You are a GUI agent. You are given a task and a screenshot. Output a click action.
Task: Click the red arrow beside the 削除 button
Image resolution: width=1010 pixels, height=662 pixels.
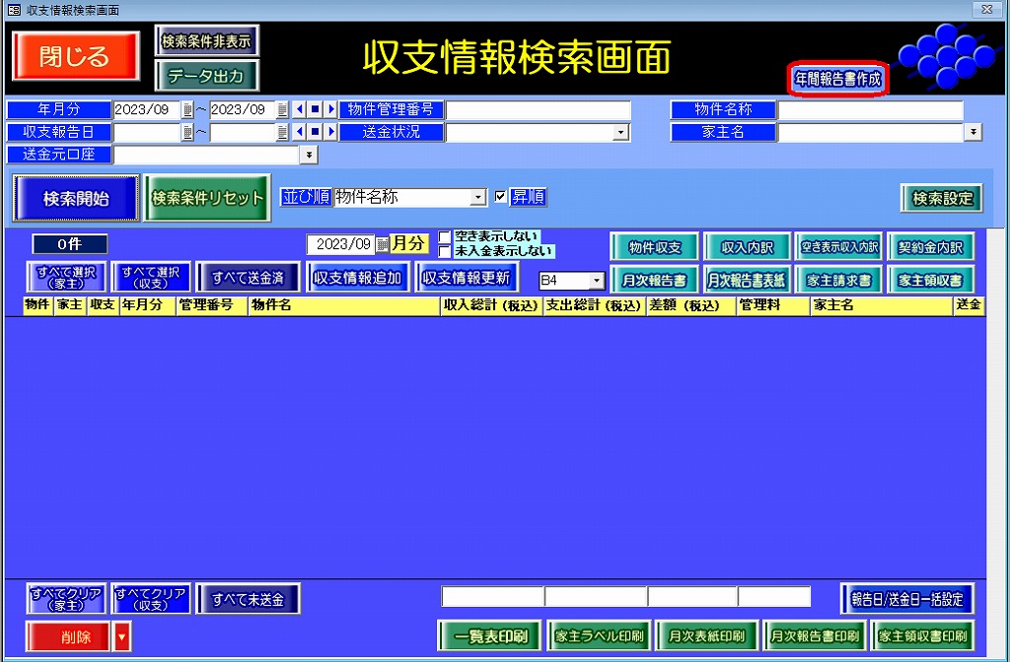click(x=122, y=637)
